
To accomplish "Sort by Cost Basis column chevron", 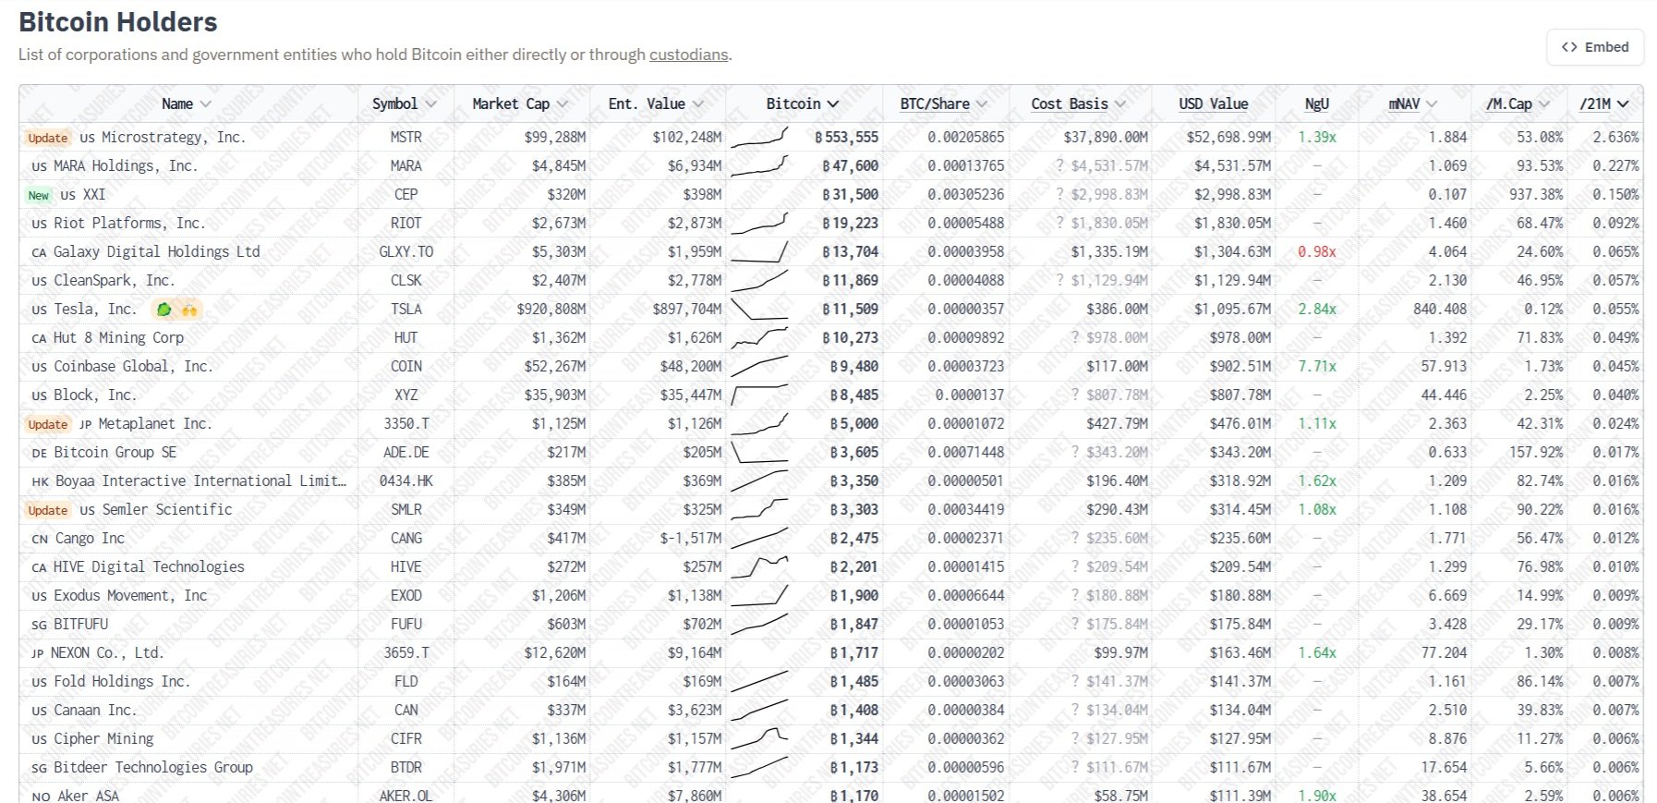I will (1119, 103).
